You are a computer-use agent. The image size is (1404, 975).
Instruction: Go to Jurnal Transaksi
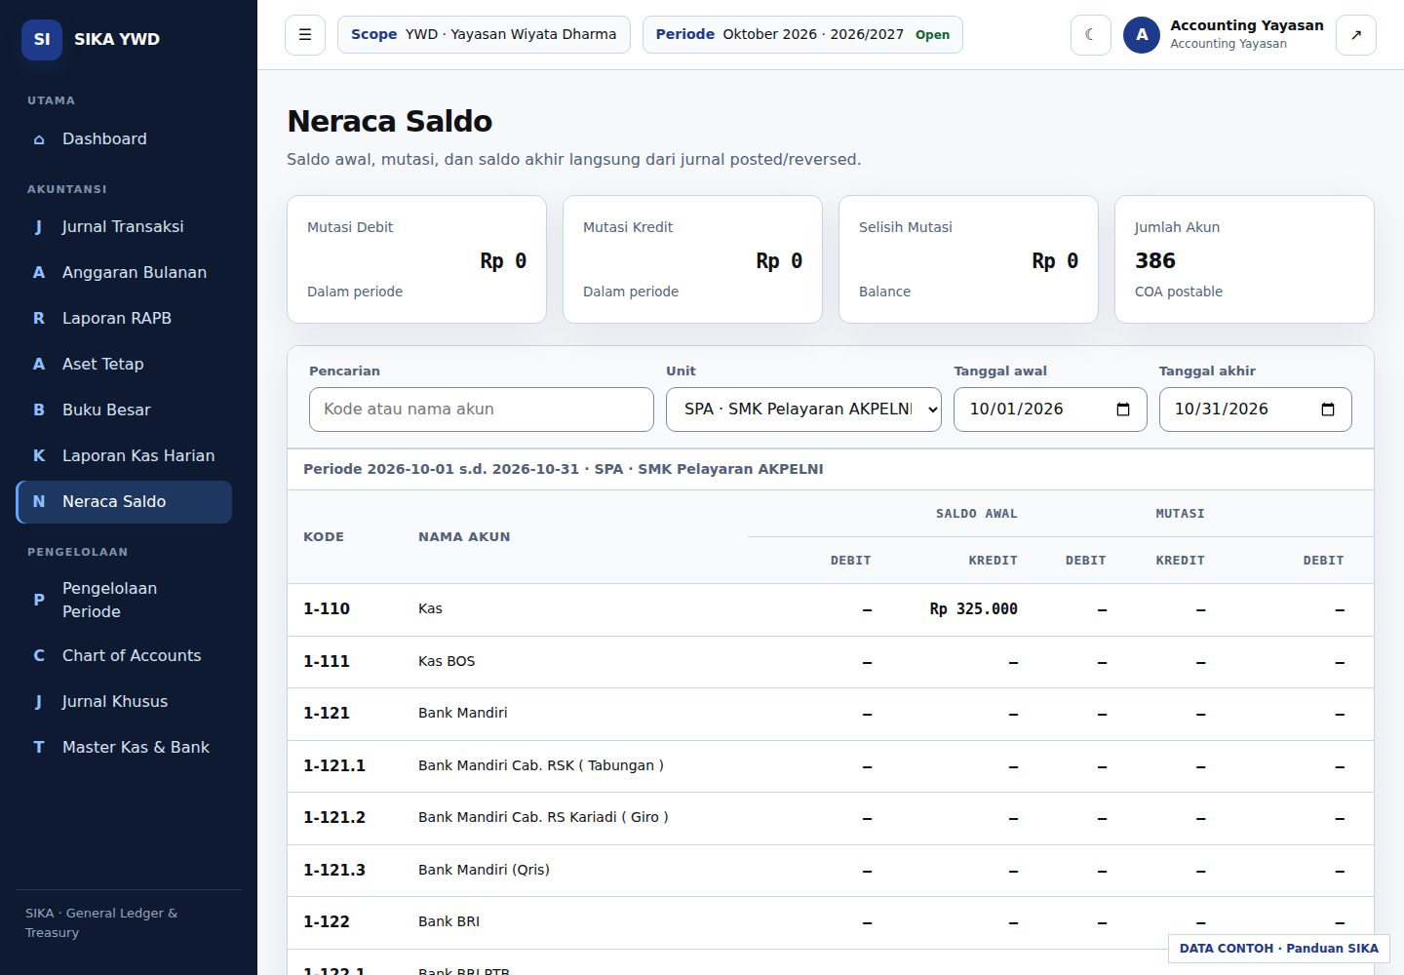tap(124, 227)
